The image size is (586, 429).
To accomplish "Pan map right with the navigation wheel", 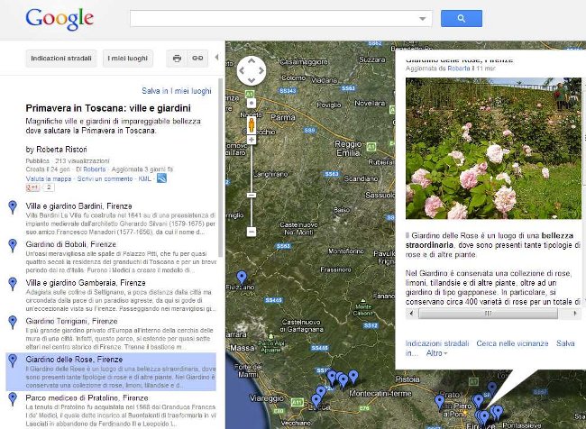I will pyautogui.click(x=261, y=70).
